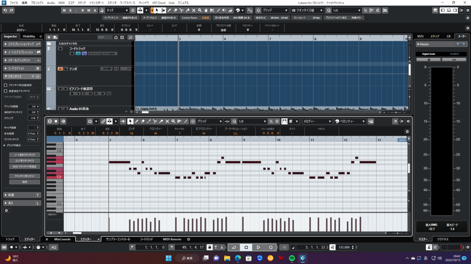Click the Record button in transport bar
The image size is (471, 264).
tap(271, 247)
